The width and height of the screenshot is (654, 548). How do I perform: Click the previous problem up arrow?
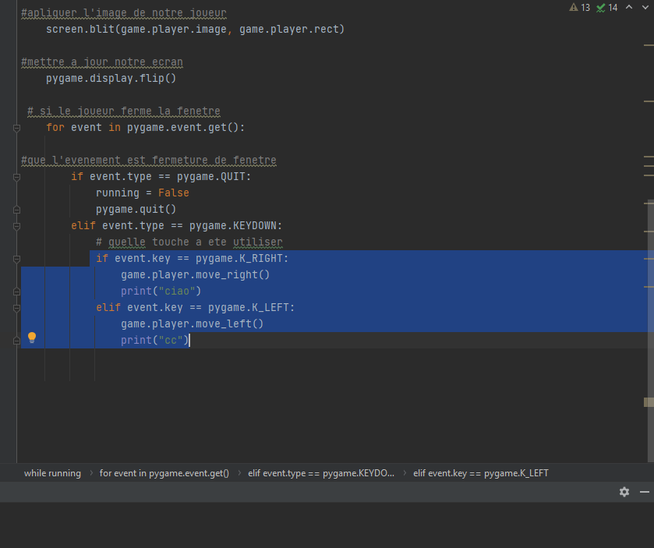(x=630, y=7)
